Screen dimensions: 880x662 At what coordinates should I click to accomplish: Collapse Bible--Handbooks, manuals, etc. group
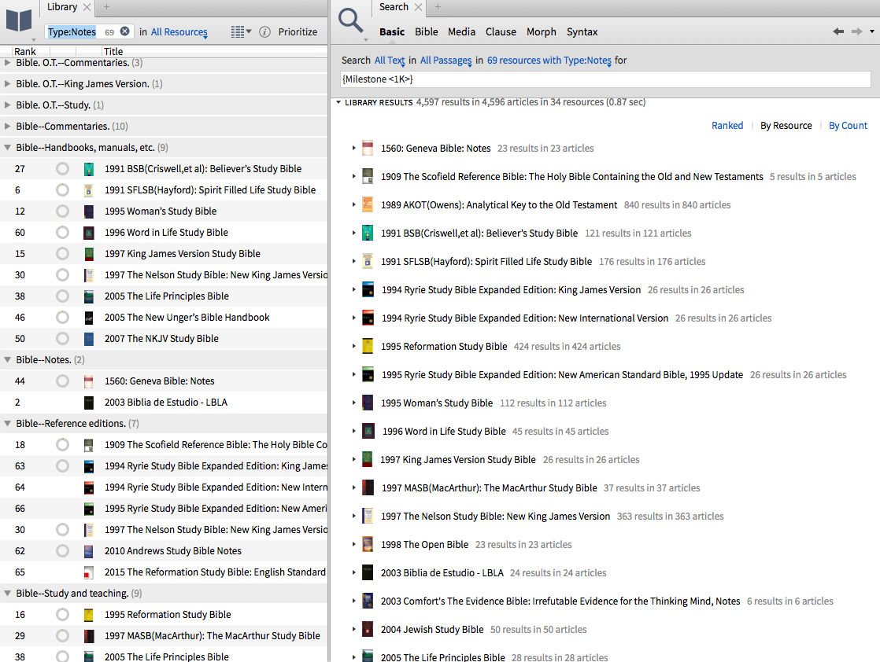tap(7, 148)
